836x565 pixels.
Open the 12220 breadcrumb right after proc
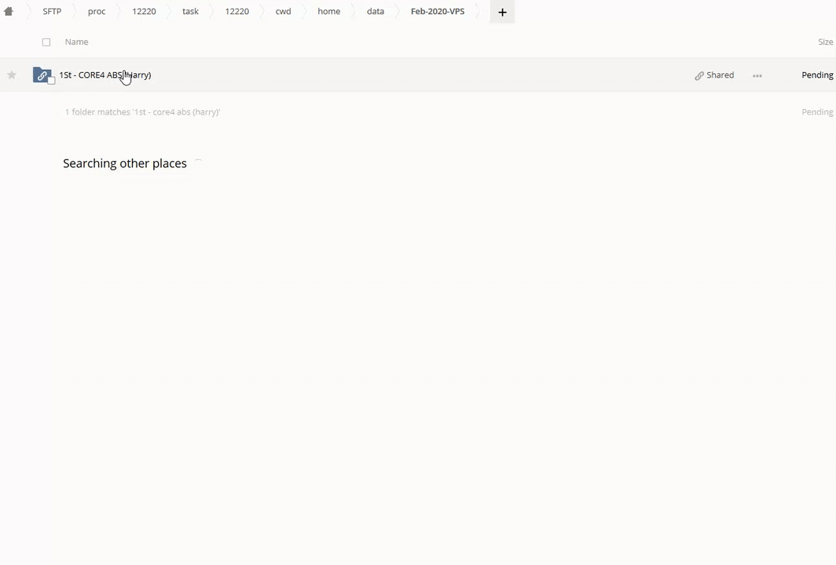coord(144,12)
